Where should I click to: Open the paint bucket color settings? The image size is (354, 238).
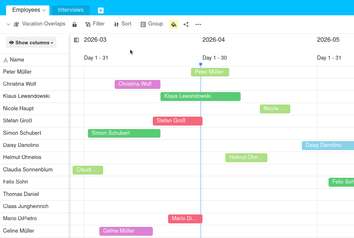pyautogui.click(x=173, y=24)
